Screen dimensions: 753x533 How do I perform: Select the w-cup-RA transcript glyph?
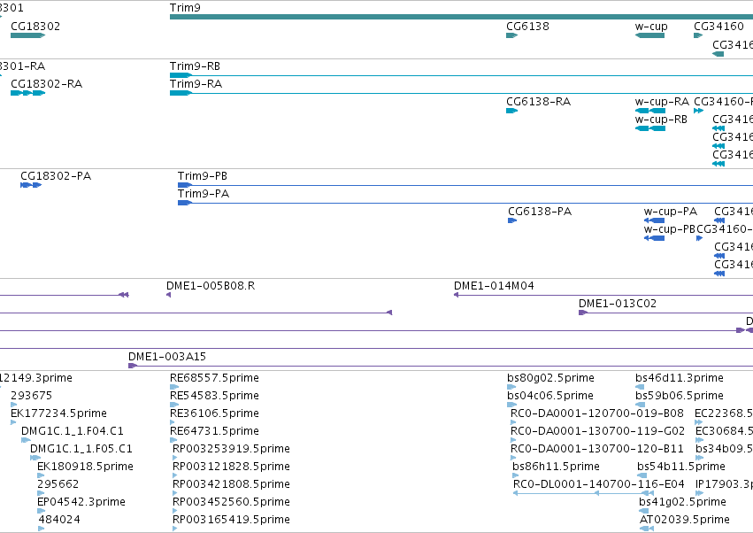[650, 111]
